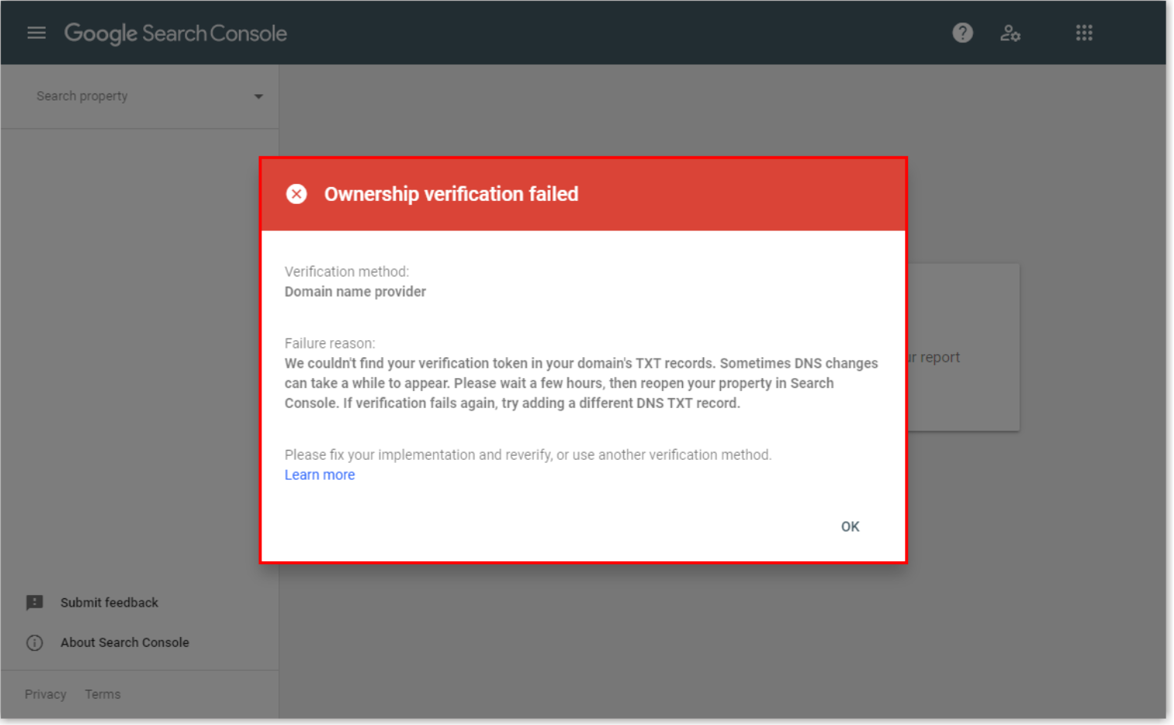
Task: Click the 'Please fix your implementation' text
Action: (528, 454)
